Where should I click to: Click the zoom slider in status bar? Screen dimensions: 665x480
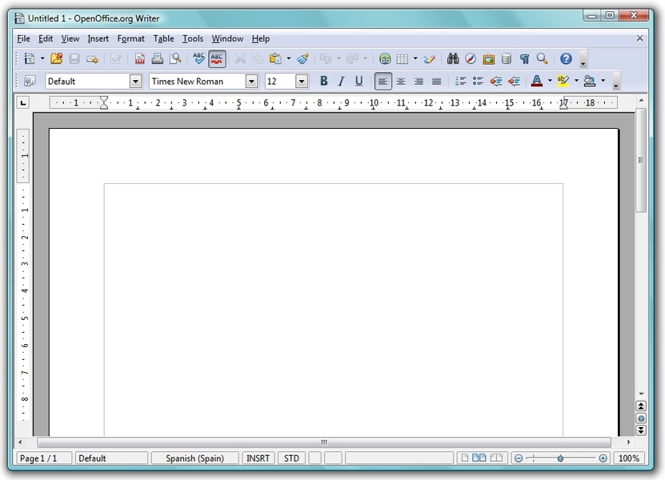(560, 458)
